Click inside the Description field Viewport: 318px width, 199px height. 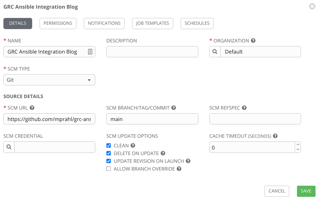[x=152, y=51]
